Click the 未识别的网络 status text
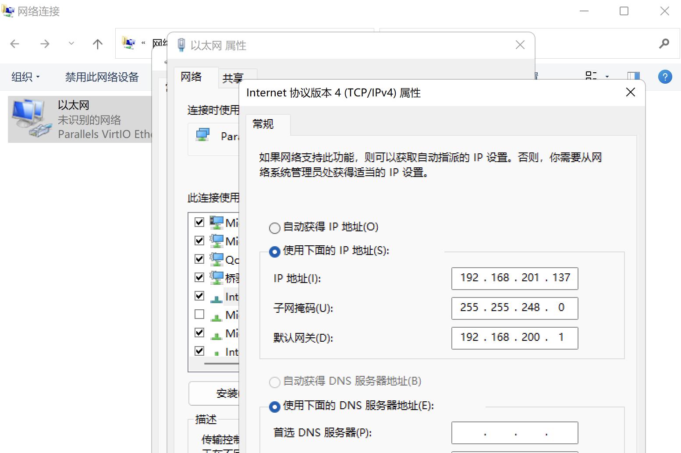 [x=89, y=120]
